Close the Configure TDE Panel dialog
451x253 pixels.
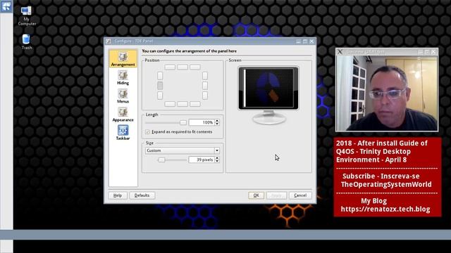click(311, 41)
